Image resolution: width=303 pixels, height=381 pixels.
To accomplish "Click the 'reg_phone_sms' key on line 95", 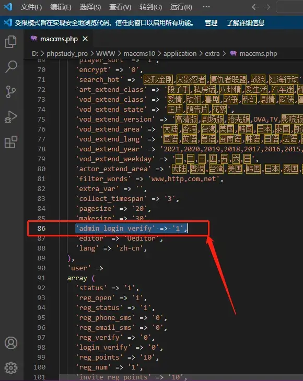I will coord(105,317).
